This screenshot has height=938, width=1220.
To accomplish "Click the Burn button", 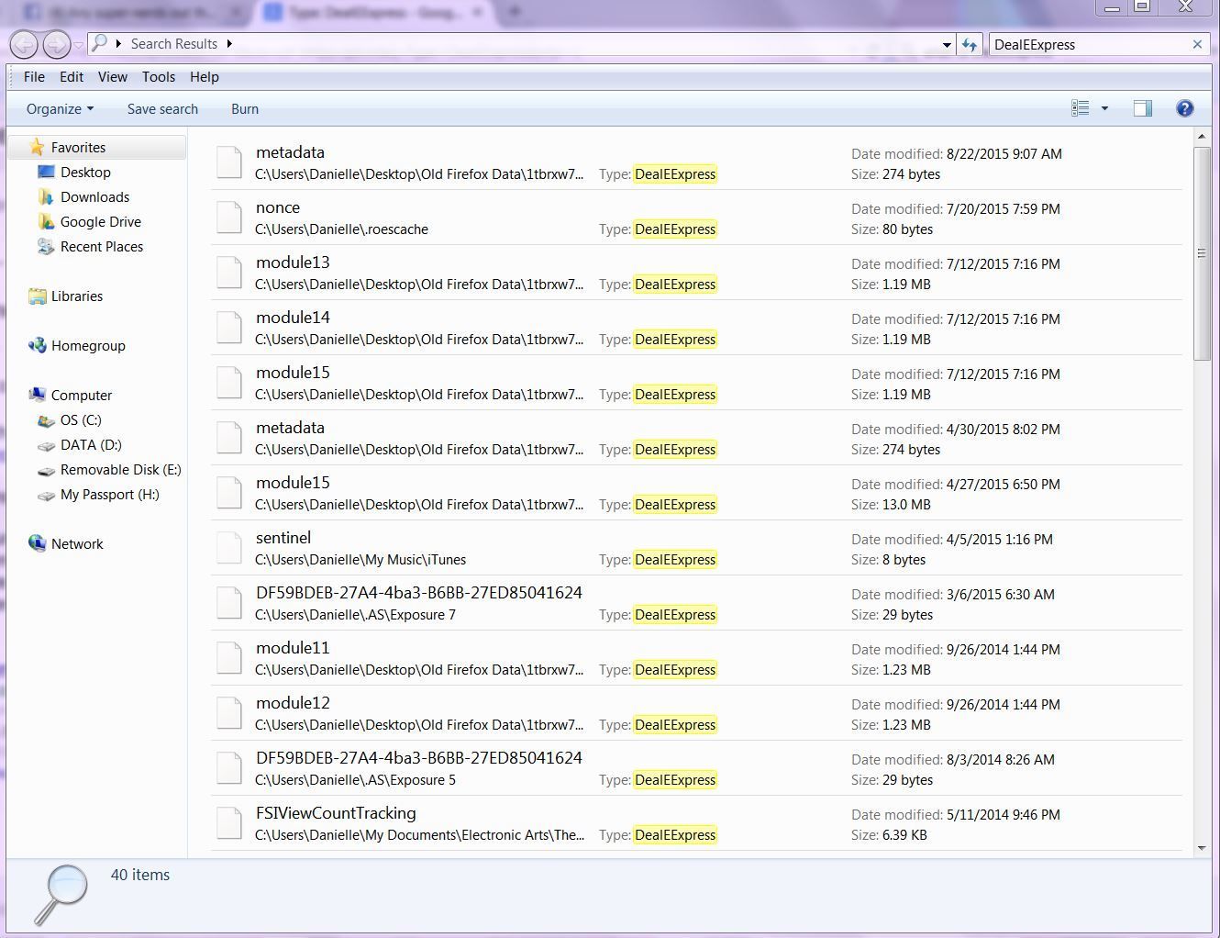I will 245,108.
